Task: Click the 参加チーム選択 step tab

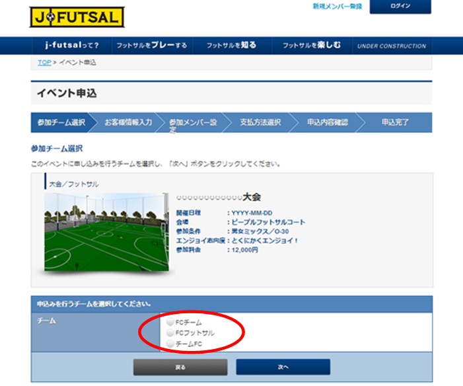Action: point(61,123)
